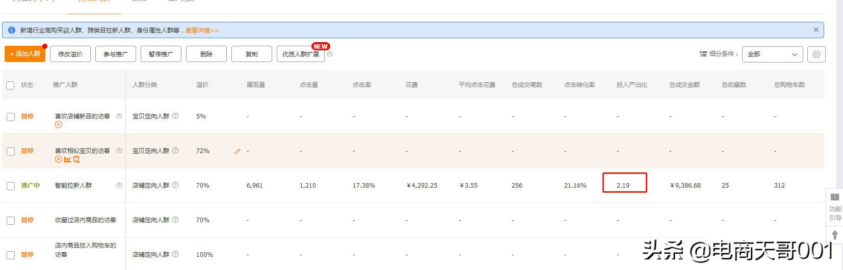Viewport: 843px width, 270px height.
Task: Click 店铺定向人群 help icon in 智能拉新人群 row
Action: tap(175, 185)
